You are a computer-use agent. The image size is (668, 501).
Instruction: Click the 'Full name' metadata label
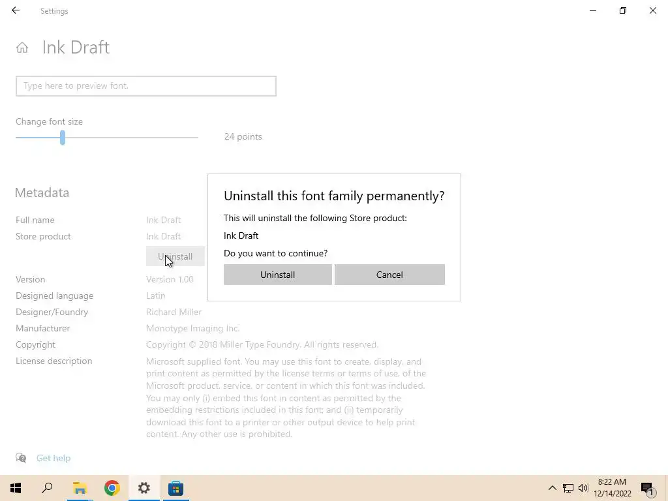pyautogui.click(x=35, y=220)
